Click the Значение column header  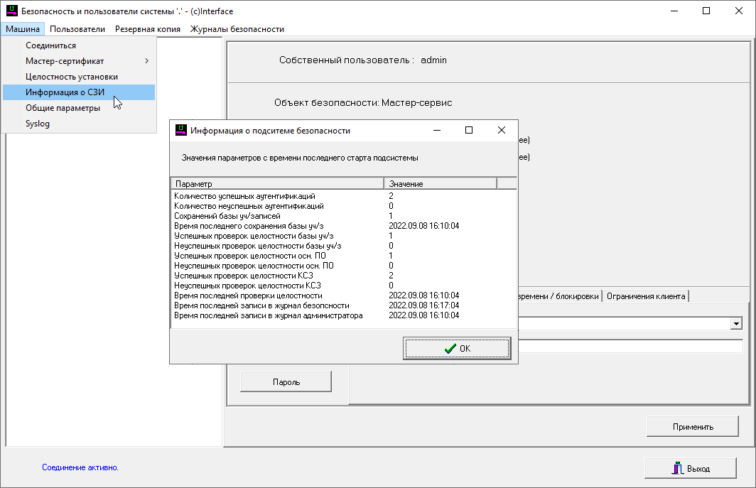tap(439, 184)
